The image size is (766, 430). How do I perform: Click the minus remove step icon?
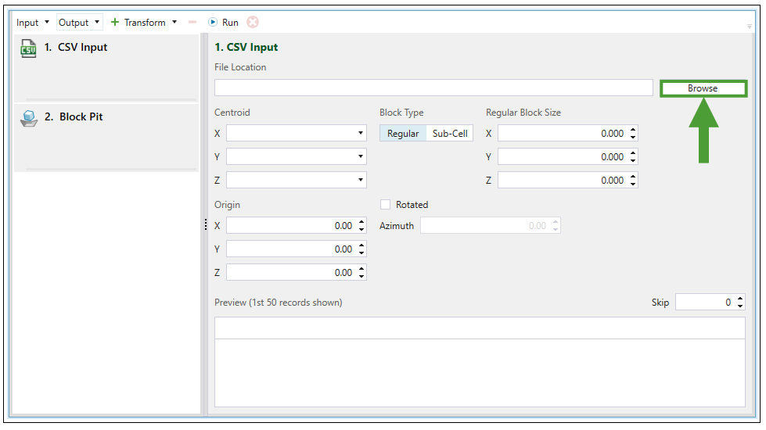pyautogui.click(x=192, y=23)
